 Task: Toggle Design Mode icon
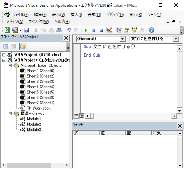(x=109, y=30)
